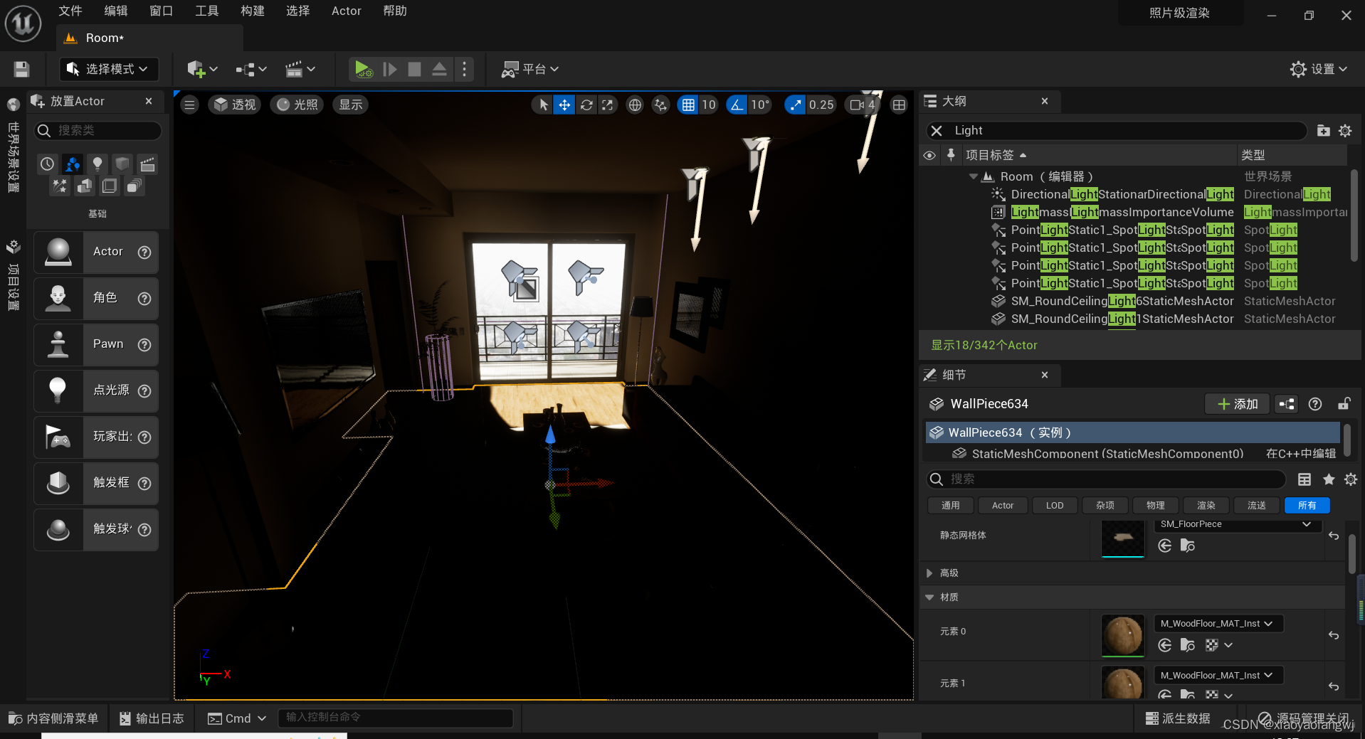Click the world/local coordinate globe icon

(635, 105)
